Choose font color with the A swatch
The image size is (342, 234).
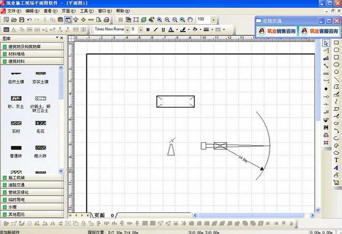coord(171,30)
